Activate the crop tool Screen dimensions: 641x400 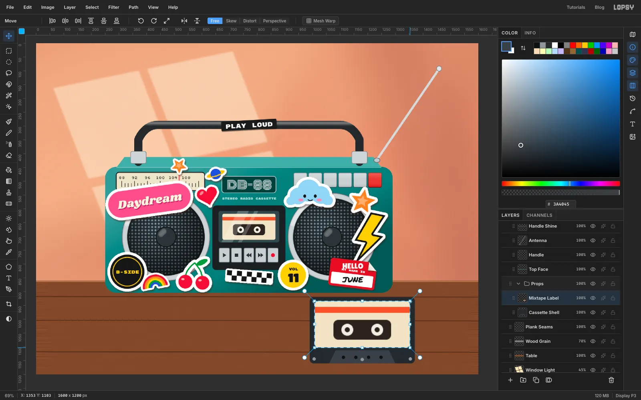click(9, 304)
